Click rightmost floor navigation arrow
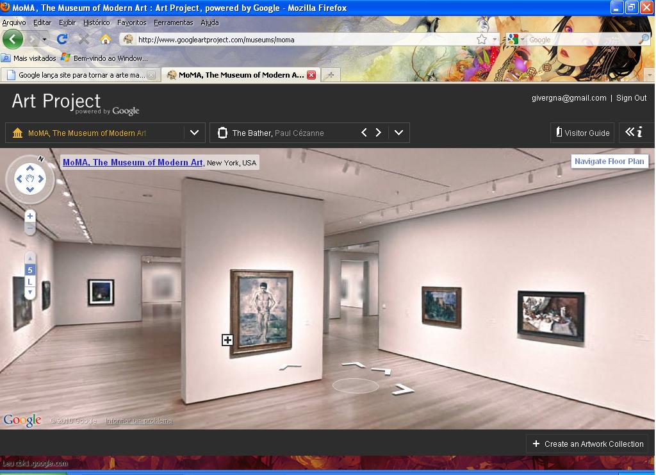 click(402, 390)
